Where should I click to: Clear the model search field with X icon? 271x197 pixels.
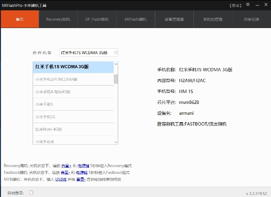coord(116,53)
